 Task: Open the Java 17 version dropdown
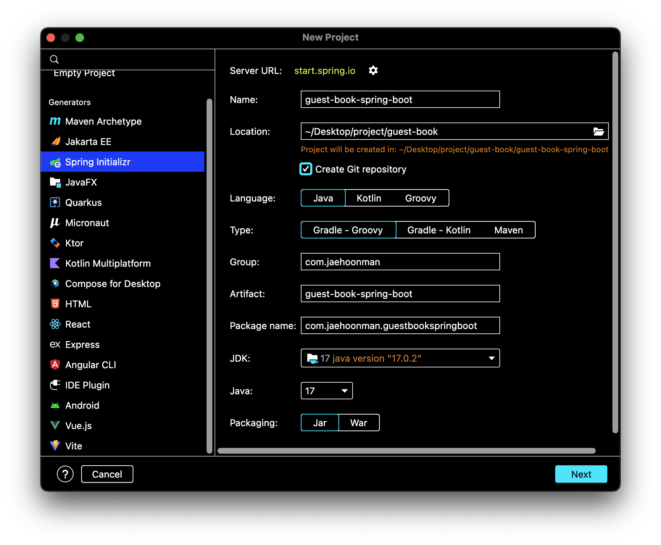click(327, 391)
